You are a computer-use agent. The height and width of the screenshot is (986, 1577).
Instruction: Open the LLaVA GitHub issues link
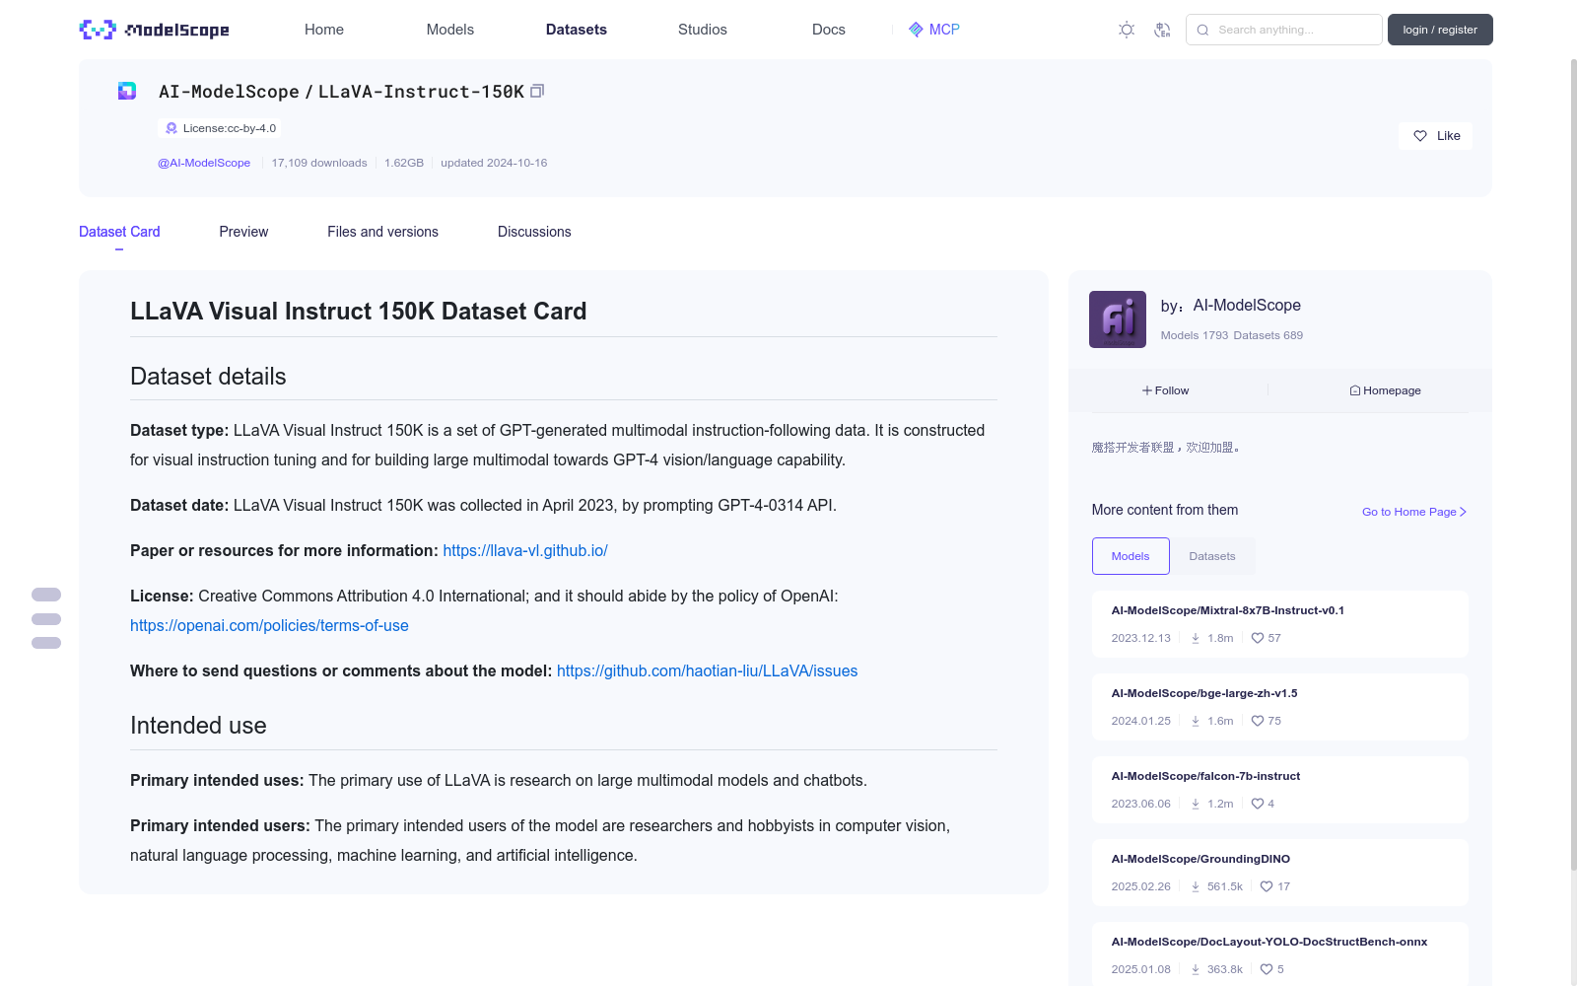(x=707, y=670)
